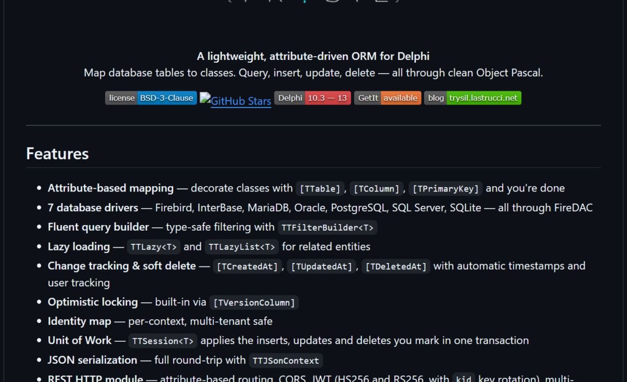This screenshot has width=627, height=382.
Task: Click the '7 database drivers' bold text
Action: (93, 208)
